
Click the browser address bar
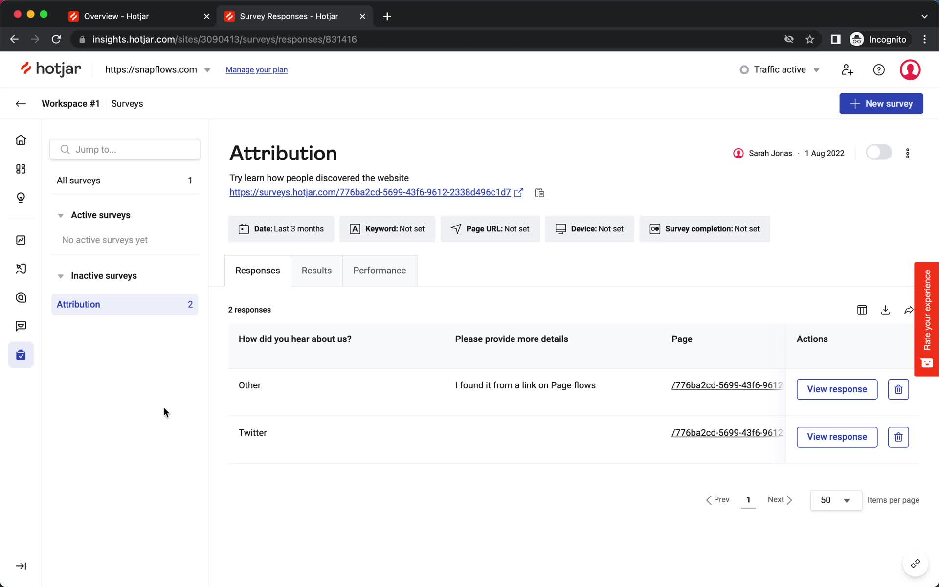tap(430, 39)
